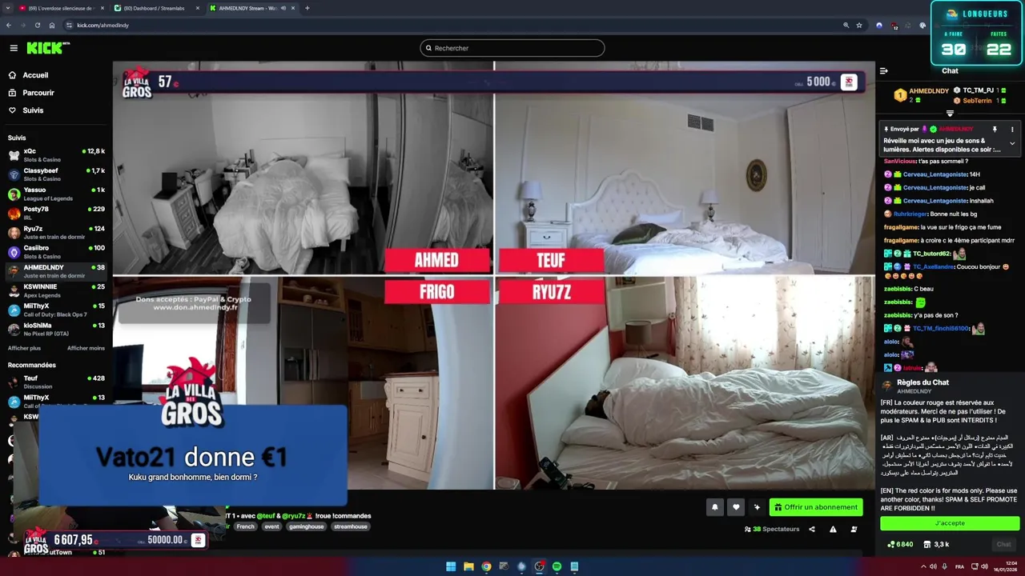Expand list with Afficher plus

coord(24,348)
